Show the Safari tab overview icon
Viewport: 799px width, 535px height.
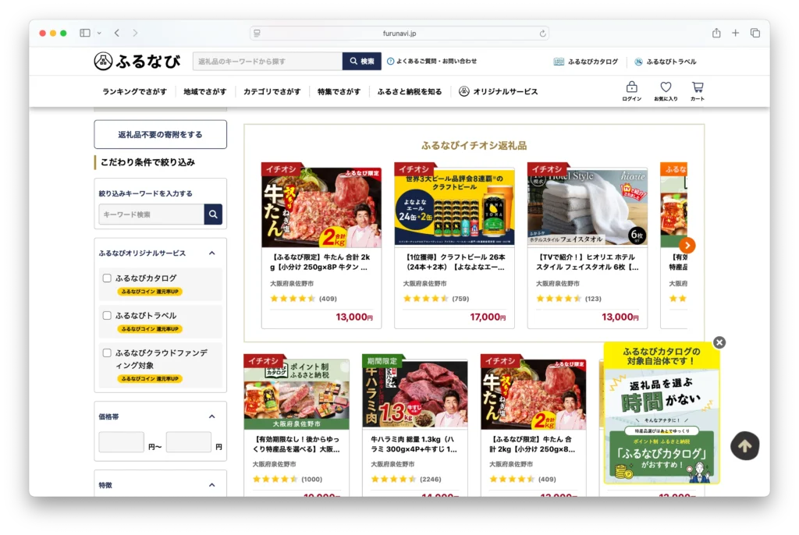point(755,33)
